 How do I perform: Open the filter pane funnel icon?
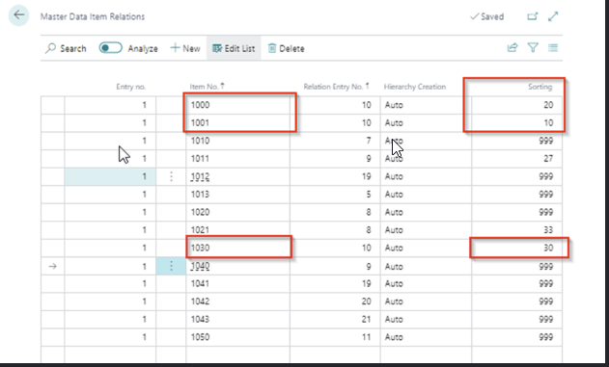pyautogui.click(x=533, y=47)
